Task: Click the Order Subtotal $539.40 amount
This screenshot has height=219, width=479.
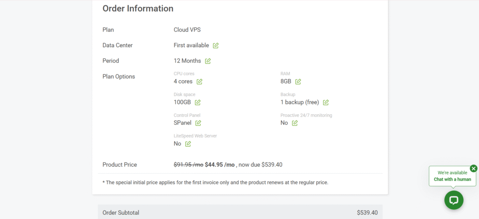Action: (x=367, y=212)
